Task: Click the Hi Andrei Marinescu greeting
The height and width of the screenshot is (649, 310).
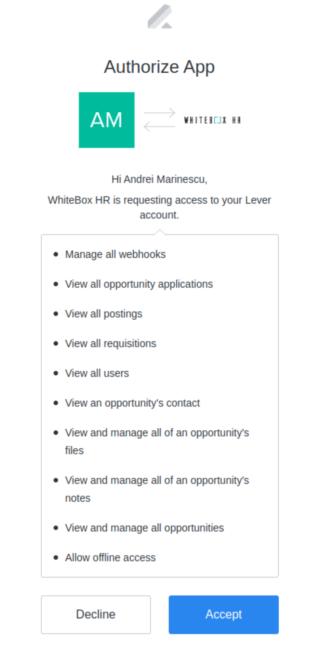Action: pos(159,179)
